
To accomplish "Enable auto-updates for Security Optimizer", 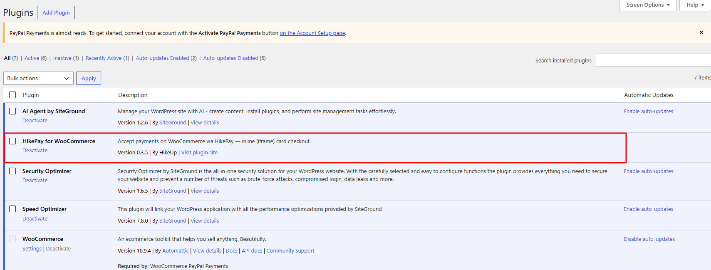I will pyautogui.click(x=648, y=171).
